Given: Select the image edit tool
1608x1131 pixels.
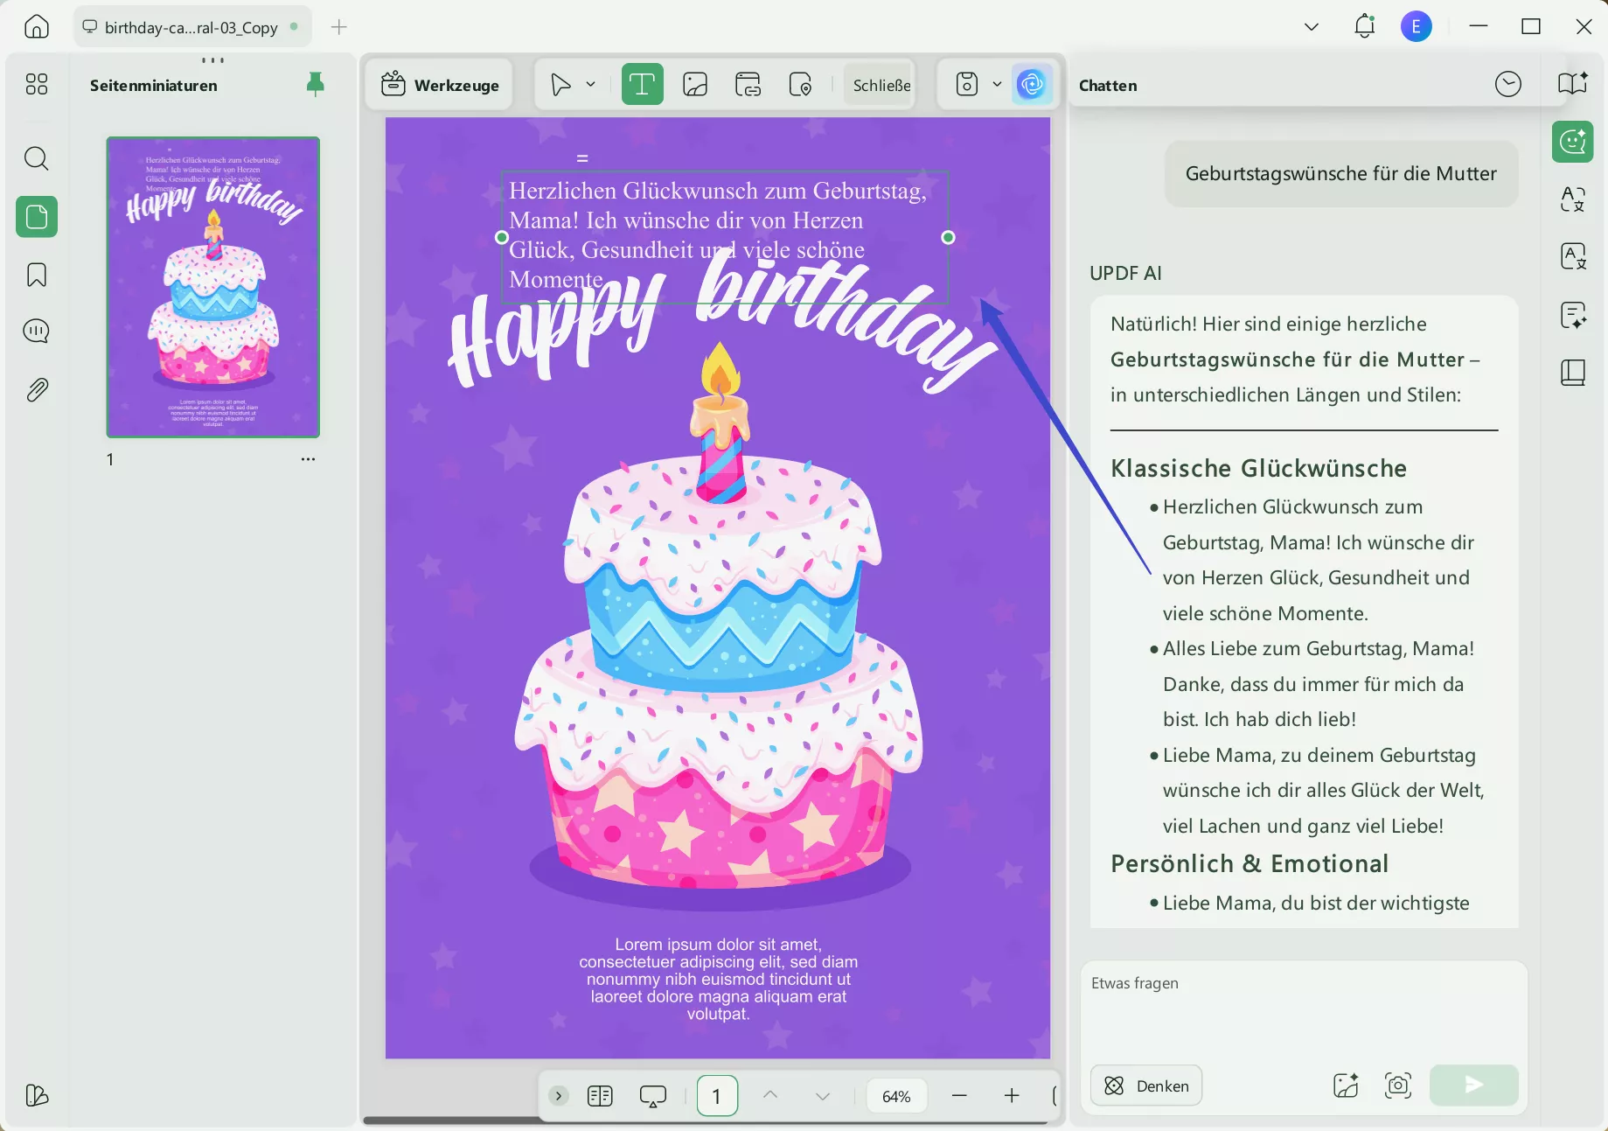Looking at the screenshot, I should 695,85.
